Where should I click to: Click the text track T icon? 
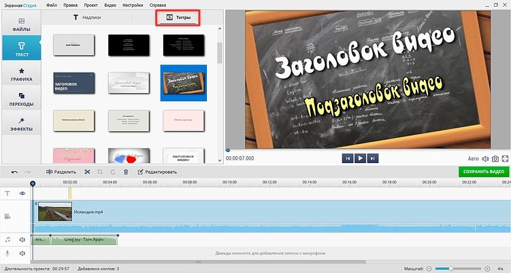pos(7,194)
